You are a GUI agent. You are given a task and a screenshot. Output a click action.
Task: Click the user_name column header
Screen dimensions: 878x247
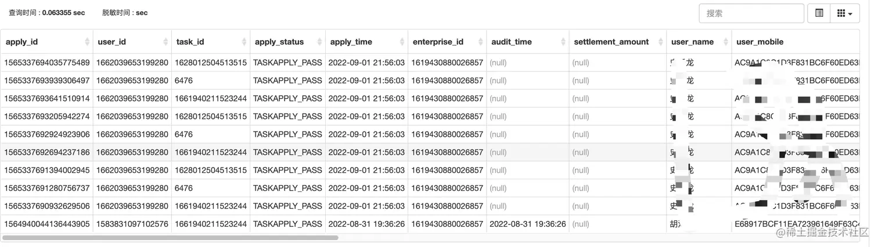point(692,42)
